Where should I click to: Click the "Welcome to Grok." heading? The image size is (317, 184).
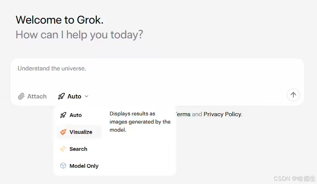pyautogui.click(x=59, y=20)
